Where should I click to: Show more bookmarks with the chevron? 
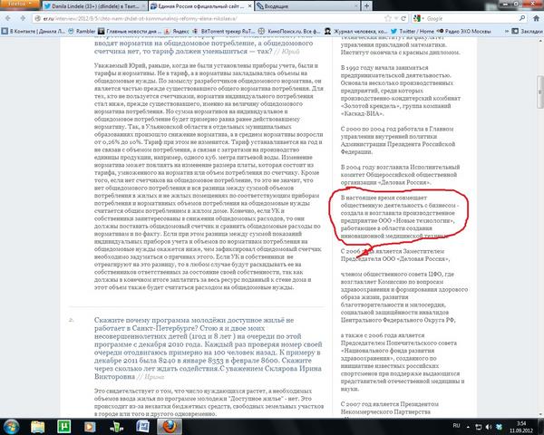(506, 31)
